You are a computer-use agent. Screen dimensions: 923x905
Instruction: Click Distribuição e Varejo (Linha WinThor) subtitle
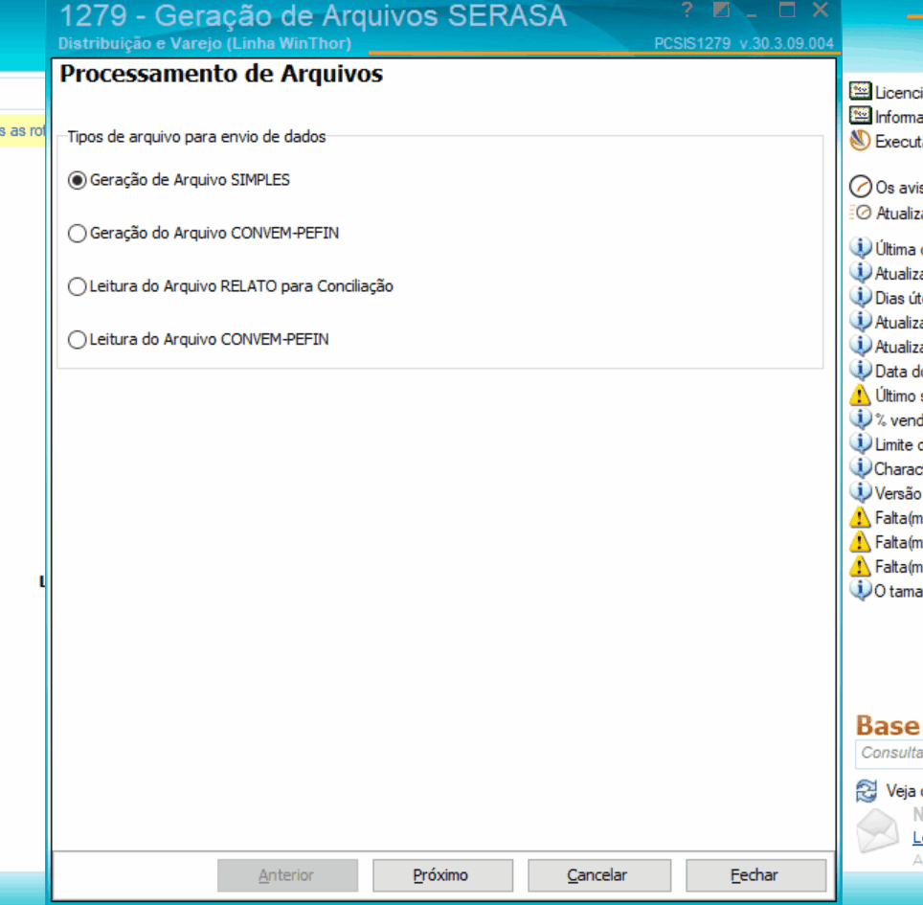(205, 43)
